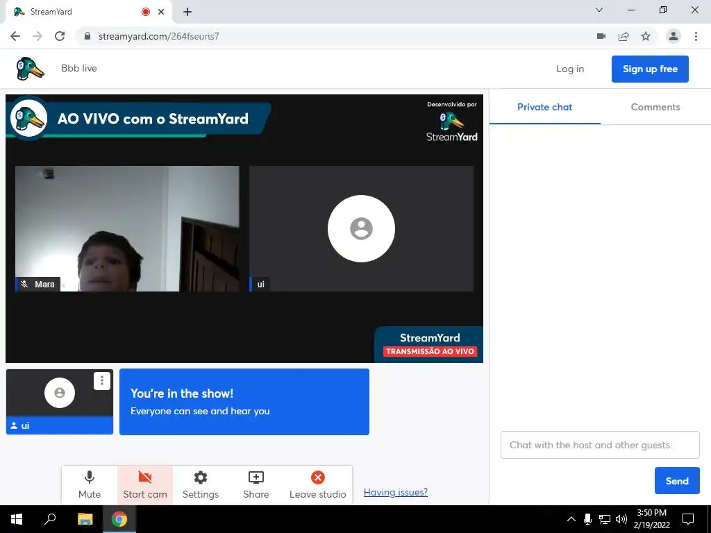Click the Bbb live broadcast title
The image size is (711, 533).
79,68
